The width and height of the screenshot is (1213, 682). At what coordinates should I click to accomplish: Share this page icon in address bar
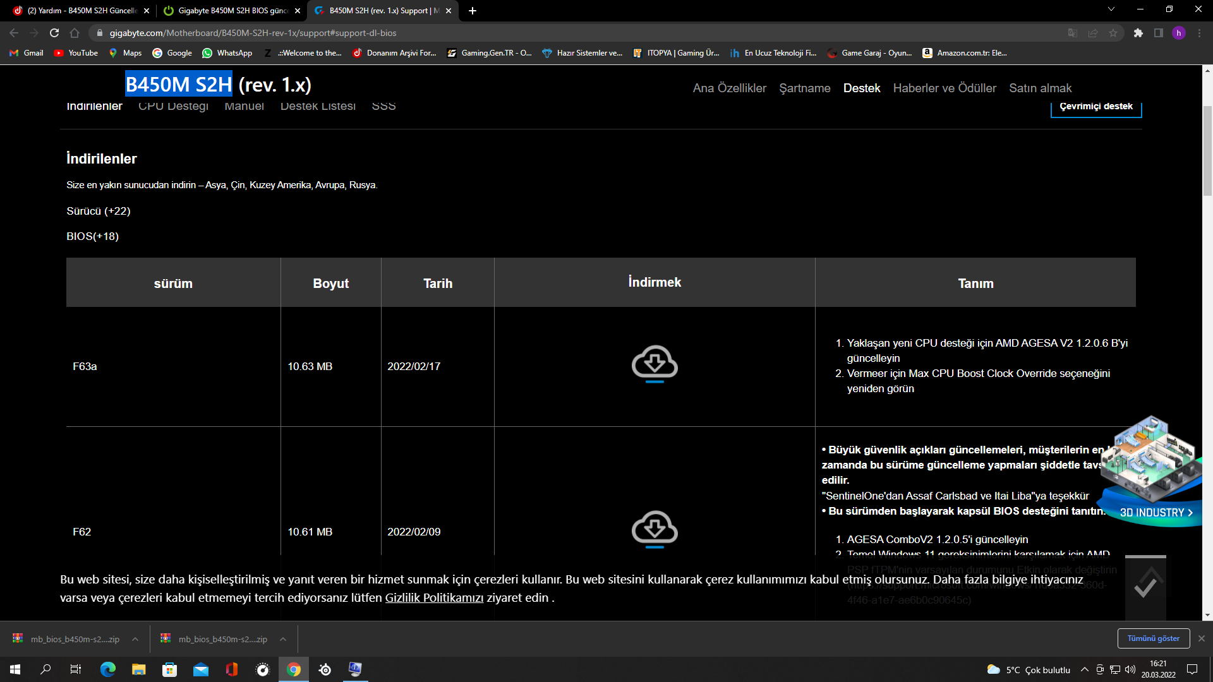pyautogui.click(x=1093, y=33)
